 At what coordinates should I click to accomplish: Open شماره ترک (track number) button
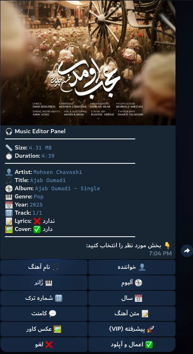pyautogui.click(x=44, y=298)
